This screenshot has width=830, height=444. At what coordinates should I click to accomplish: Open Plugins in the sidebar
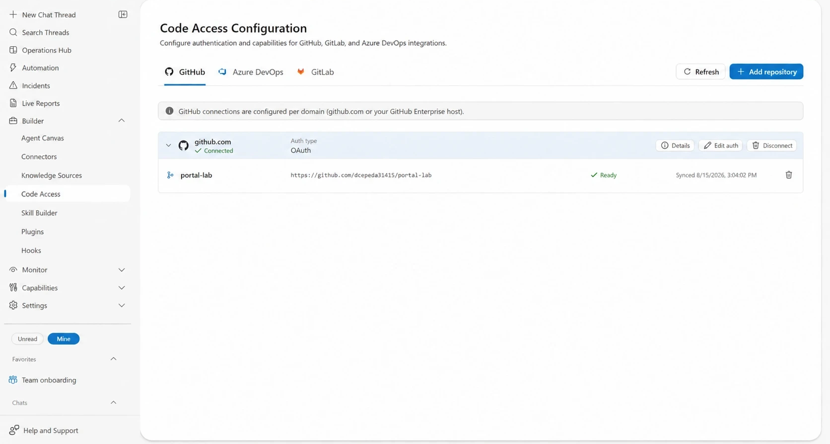(x=32, y=232)
